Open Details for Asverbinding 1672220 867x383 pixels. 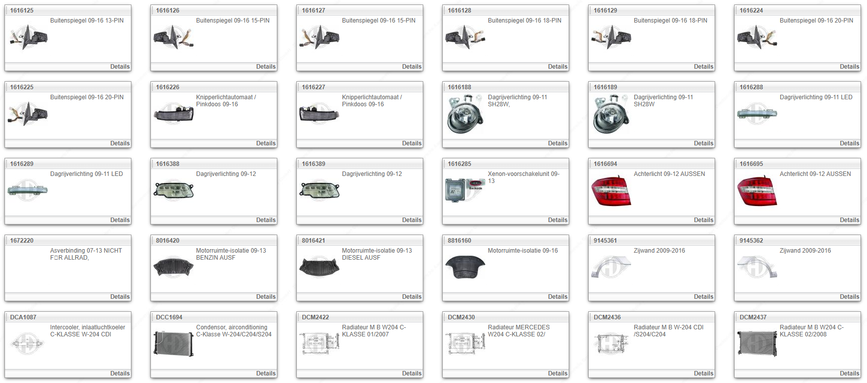click(x=119, y=297)
